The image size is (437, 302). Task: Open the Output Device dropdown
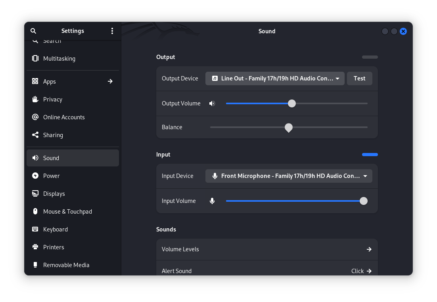(x=275, y=78)
